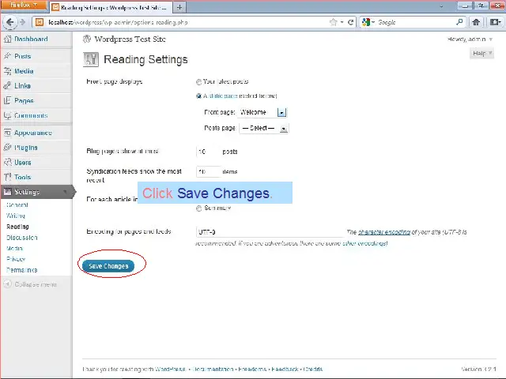Open a new tab with the plus button
506x379 pixels.
coord(179,7)
